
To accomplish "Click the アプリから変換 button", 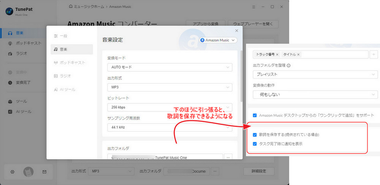I will tap(206, 24).
